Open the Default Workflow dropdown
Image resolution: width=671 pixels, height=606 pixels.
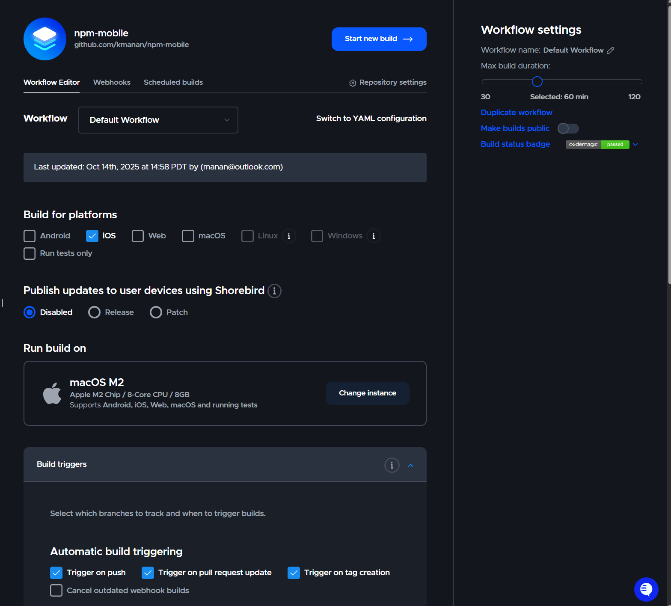pos(158,120)
